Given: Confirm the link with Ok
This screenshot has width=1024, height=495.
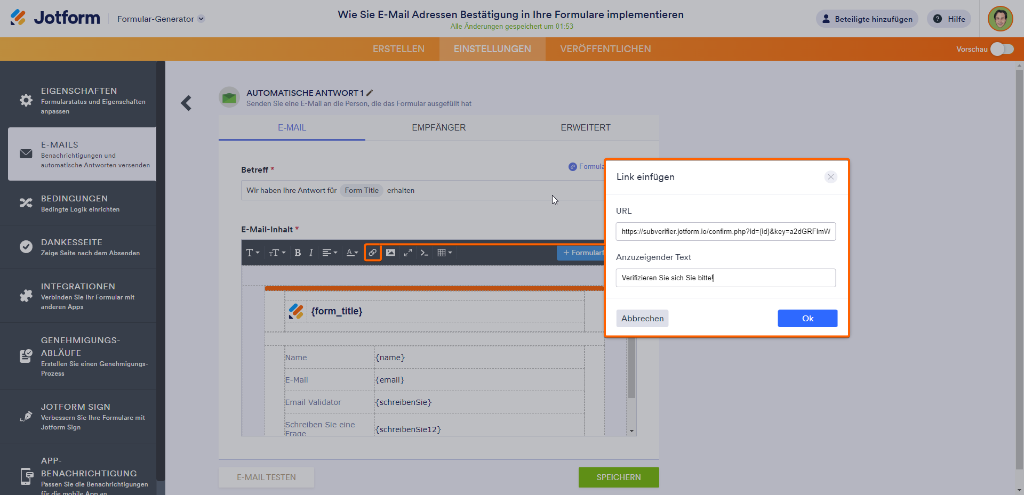Looking at the screenshot, I should coord(807,318).
